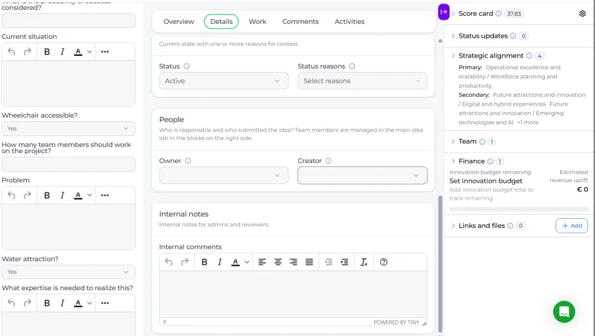Click Add button for Links and files
Image resolution: width=595 pixels, height=336 pixels.
[x=572, y=226]
